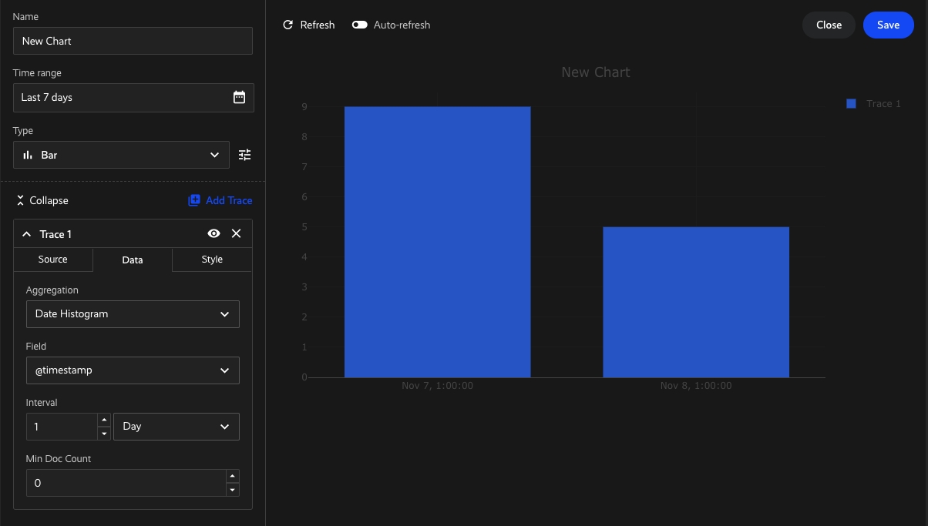Remove Trace 1 with the X icon
The image size is (928, 526).
tap(237, 233)
